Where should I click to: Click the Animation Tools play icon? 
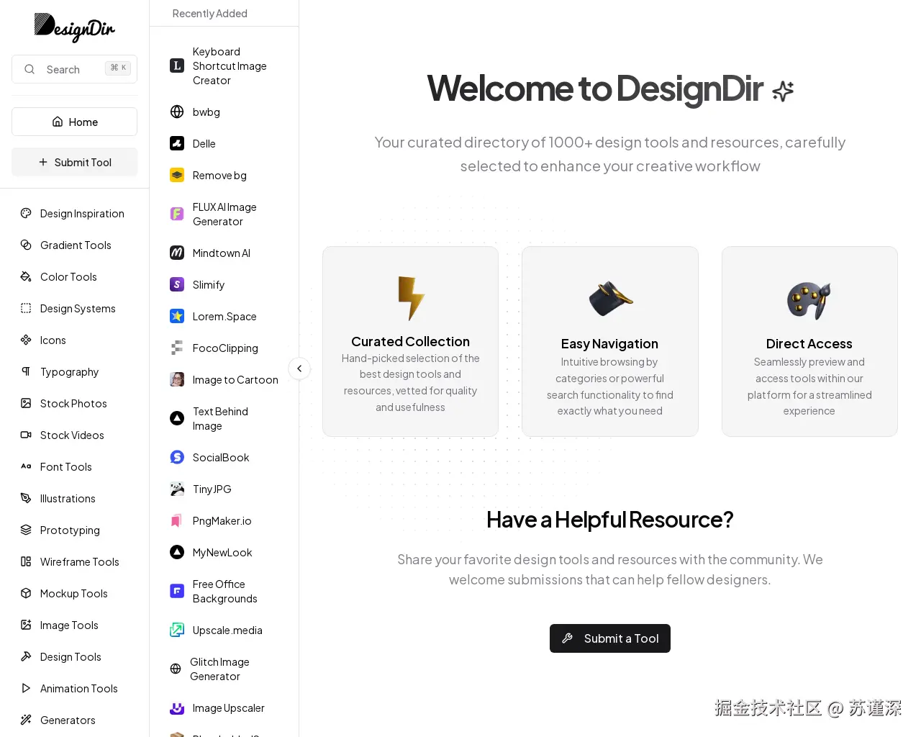(26, 688)
